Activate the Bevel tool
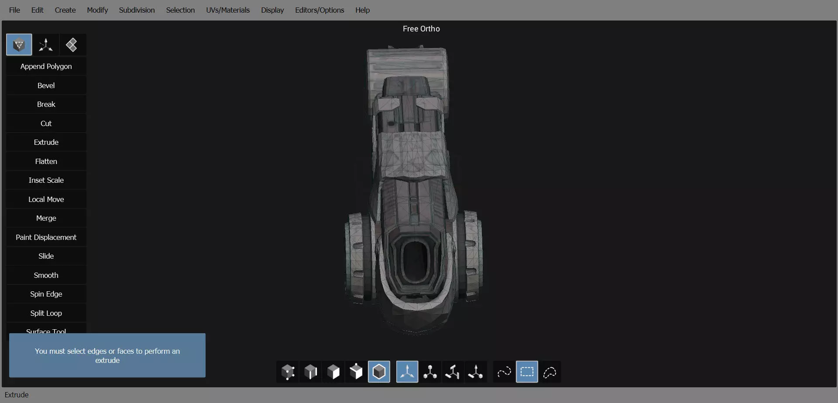Screen dimensions: 838x403 pos(46,85)
